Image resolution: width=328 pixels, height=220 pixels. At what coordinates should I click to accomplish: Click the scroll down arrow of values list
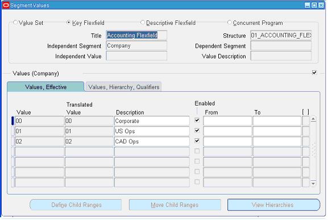pos(313,184)
